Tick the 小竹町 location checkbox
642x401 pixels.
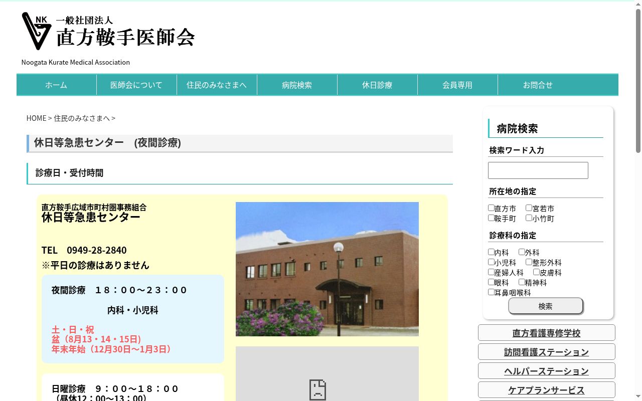(x=529, y=218)
